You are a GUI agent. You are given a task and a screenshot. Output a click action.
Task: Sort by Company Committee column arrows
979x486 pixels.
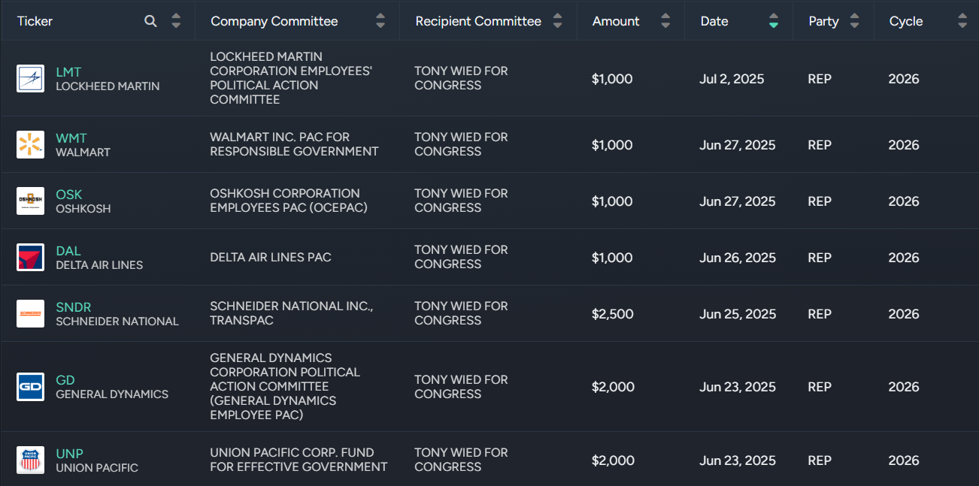[x=380, y=21]
